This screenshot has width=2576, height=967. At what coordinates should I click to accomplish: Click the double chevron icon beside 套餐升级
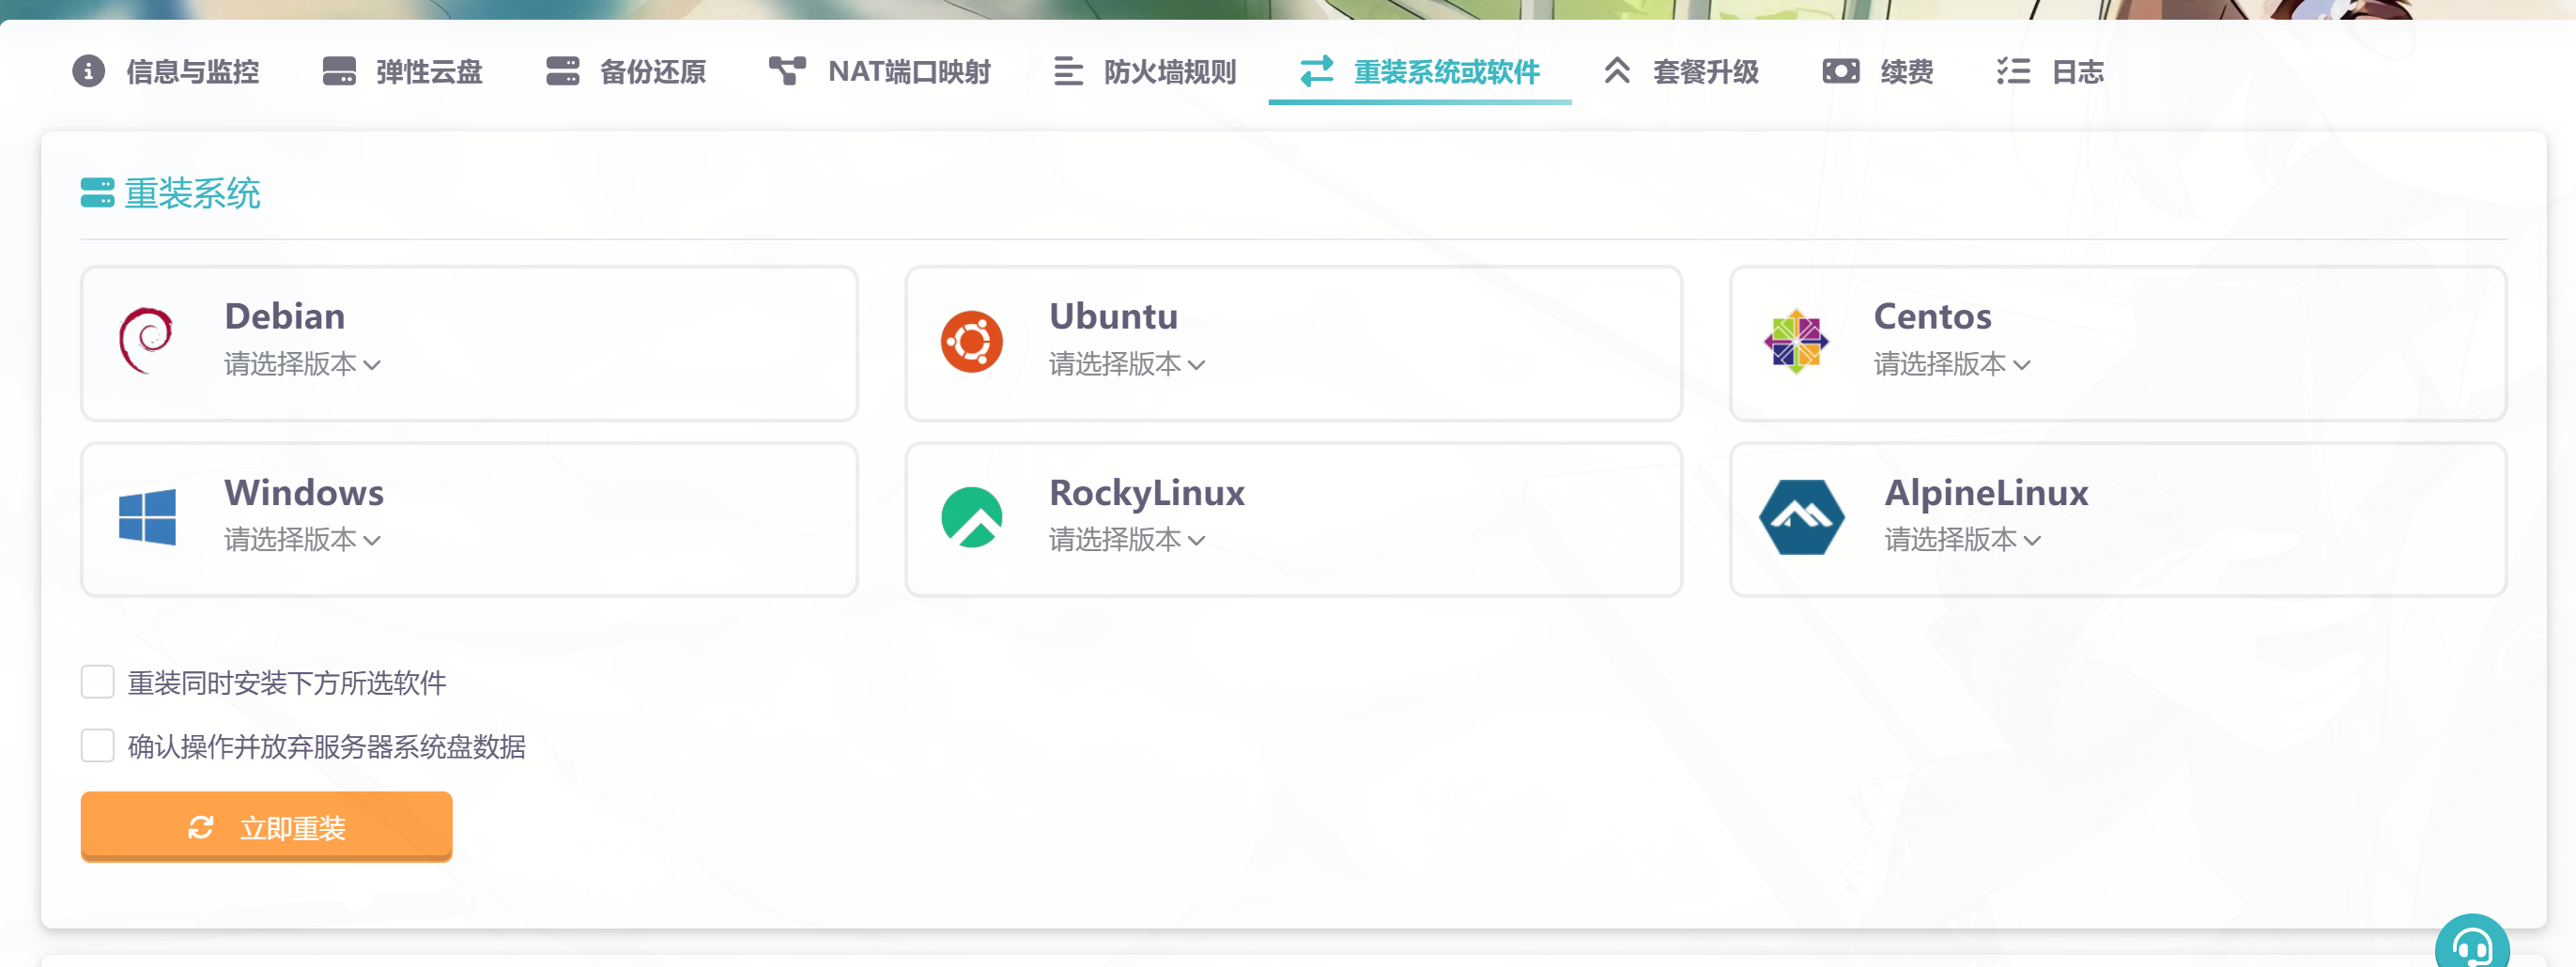pos(1616,70)
